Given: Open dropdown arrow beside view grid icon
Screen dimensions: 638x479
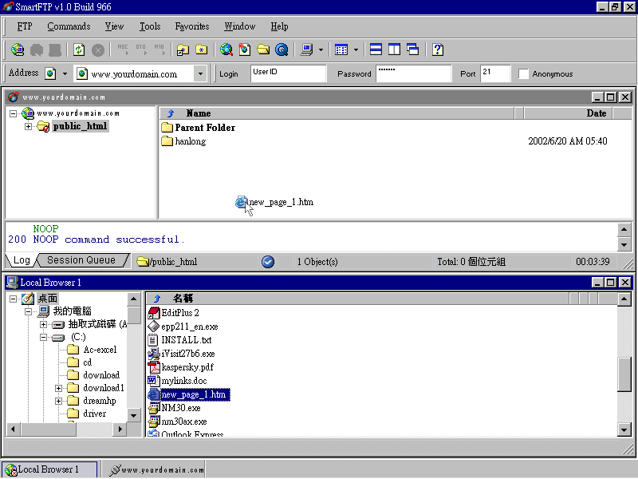Looking at the screenshot, I should point(356,50).
